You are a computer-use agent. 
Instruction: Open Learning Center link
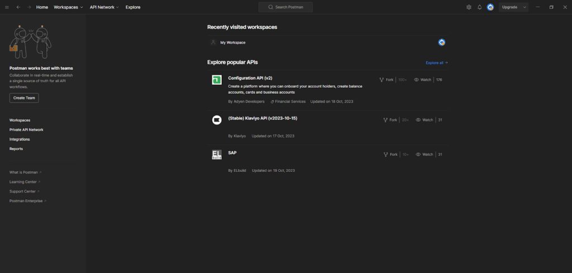point(25,182)
